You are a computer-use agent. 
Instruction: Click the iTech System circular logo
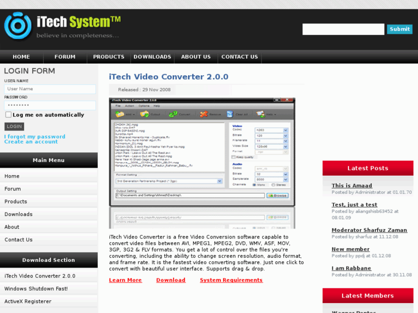(18, 26)
